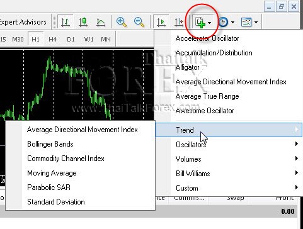Viewport: 303px width, 229px height.
Task: Open the templates dropdown arrow
Action: coord(256,22)
